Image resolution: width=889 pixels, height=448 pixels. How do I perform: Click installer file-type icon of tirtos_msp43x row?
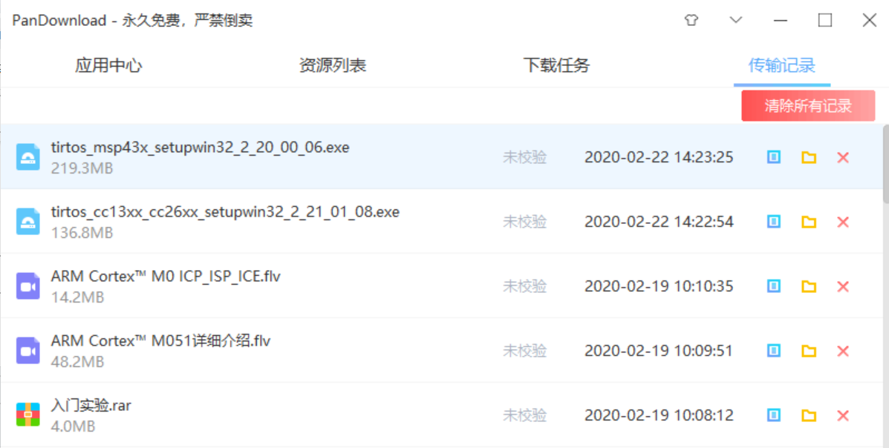point(27,157)
